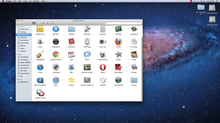Click the iPhoto application icon

coord(134,55)
